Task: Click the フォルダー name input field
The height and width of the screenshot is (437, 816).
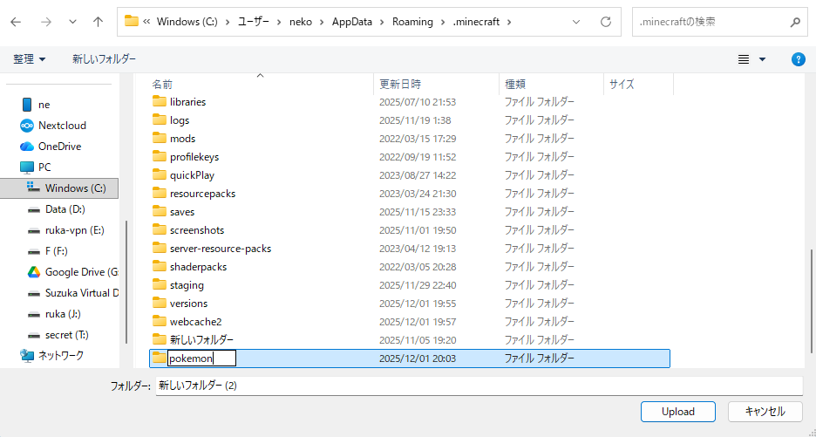Action: tap(479, 386)
